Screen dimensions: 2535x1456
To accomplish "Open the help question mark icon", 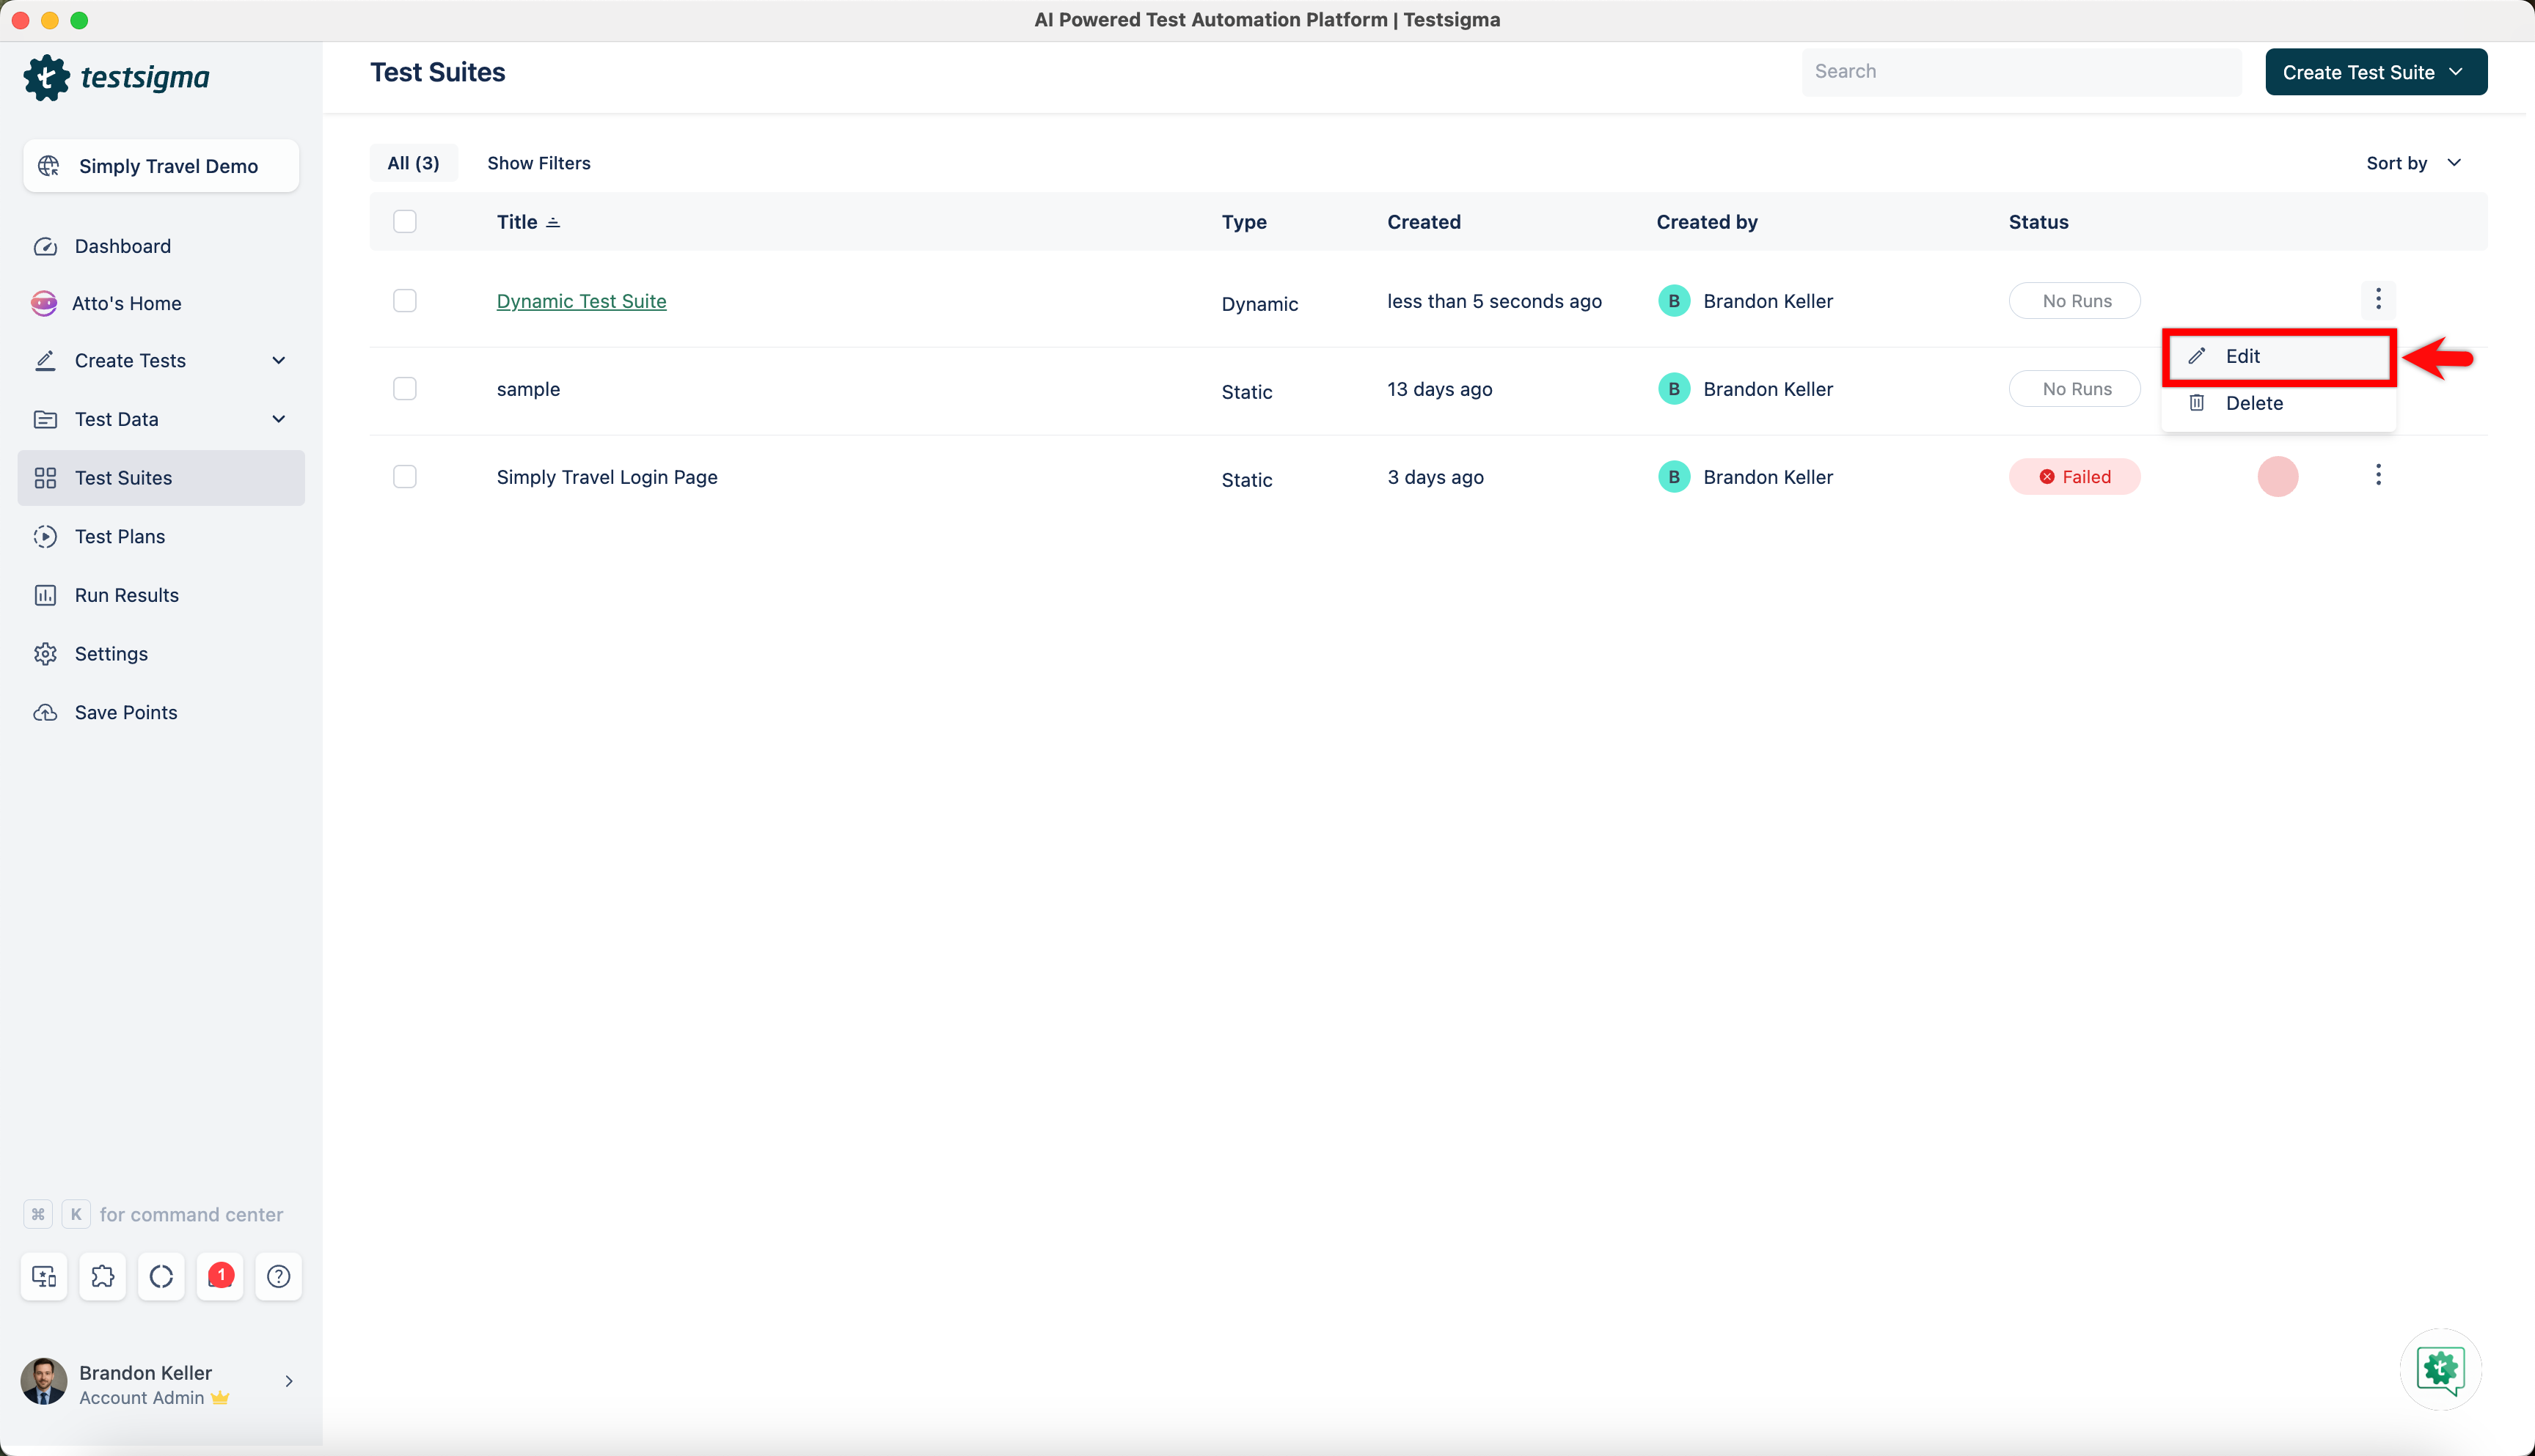I will [x=278, y=1276].
